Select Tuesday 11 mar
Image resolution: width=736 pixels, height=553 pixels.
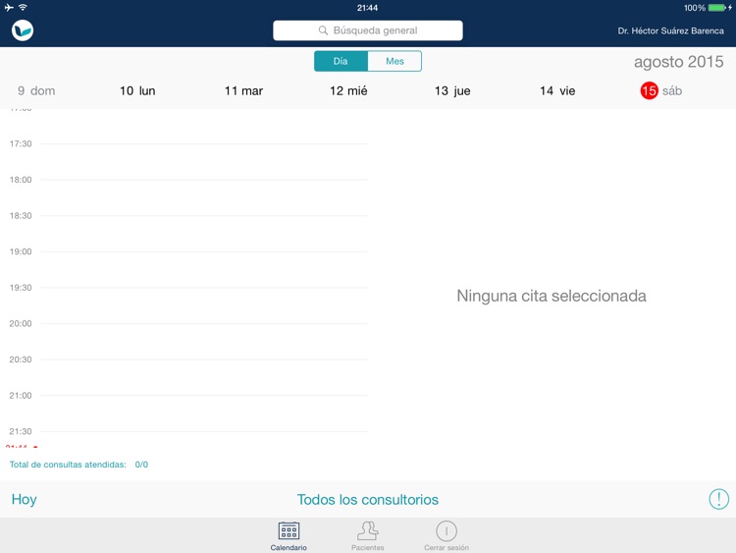coord(243,90)
